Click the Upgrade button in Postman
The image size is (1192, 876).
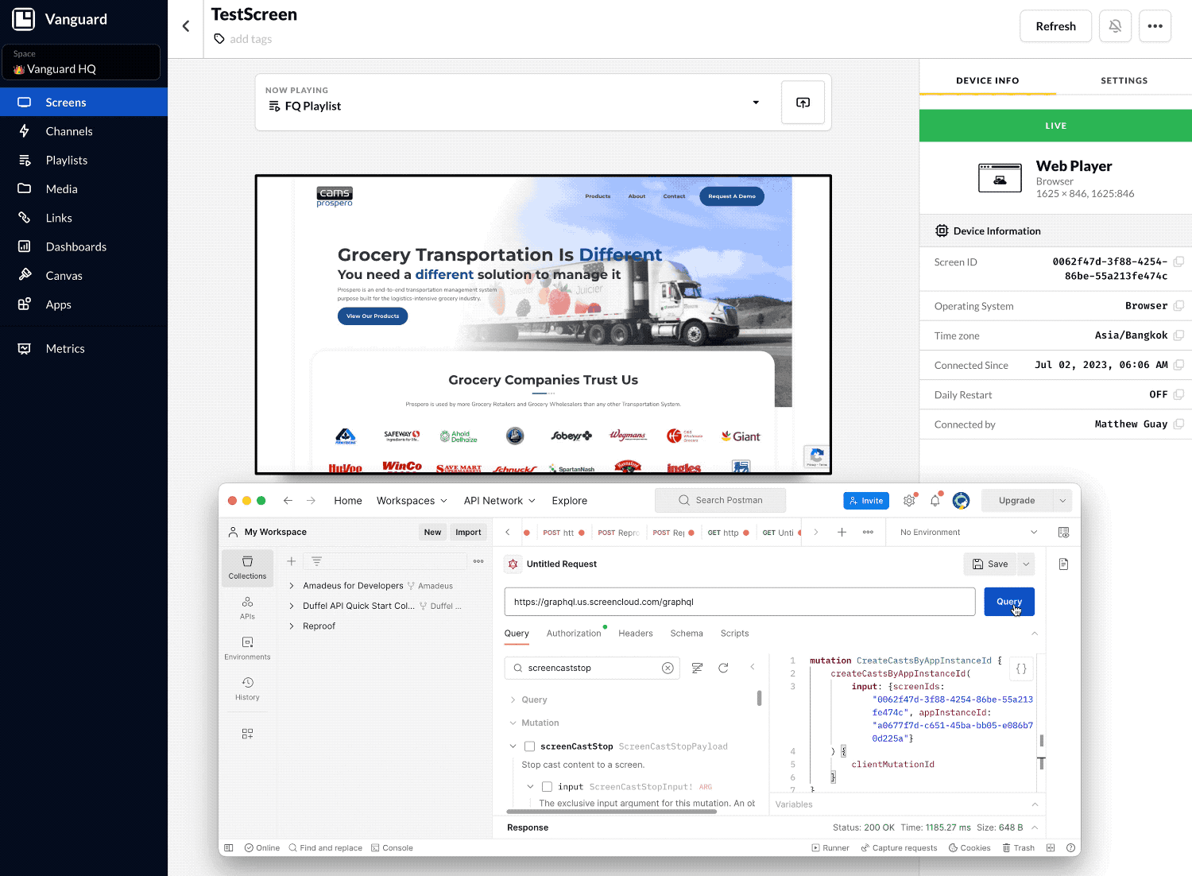(x=1017, y=501)
